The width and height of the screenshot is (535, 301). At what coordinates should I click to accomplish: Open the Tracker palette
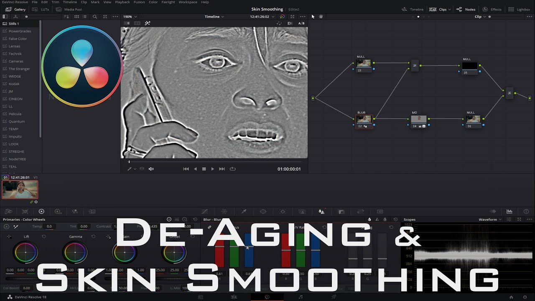[x=283, y=212]
